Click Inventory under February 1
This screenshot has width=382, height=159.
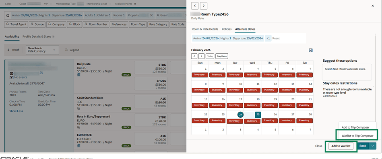200,74
